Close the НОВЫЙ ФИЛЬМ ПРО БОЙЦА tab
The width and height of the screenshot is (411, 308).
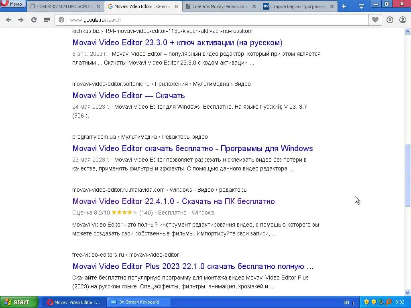click(x=98, y=6)
